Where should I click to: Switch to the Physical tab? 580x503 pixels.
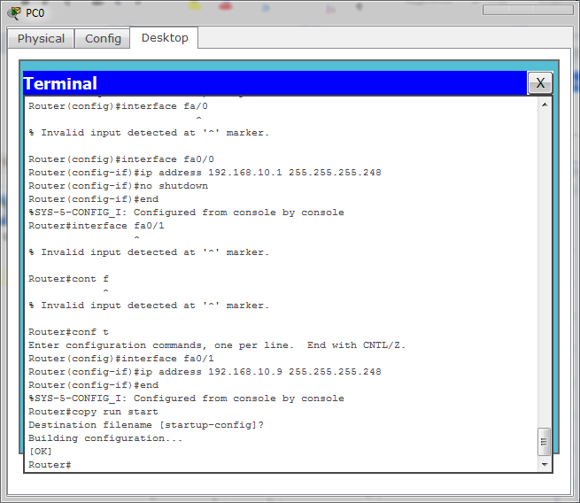tap(41, 38)
